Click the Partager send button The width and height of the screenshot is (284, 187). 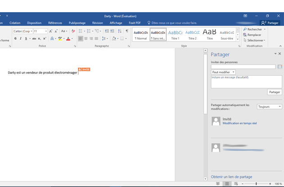click(x=275, y=92)
